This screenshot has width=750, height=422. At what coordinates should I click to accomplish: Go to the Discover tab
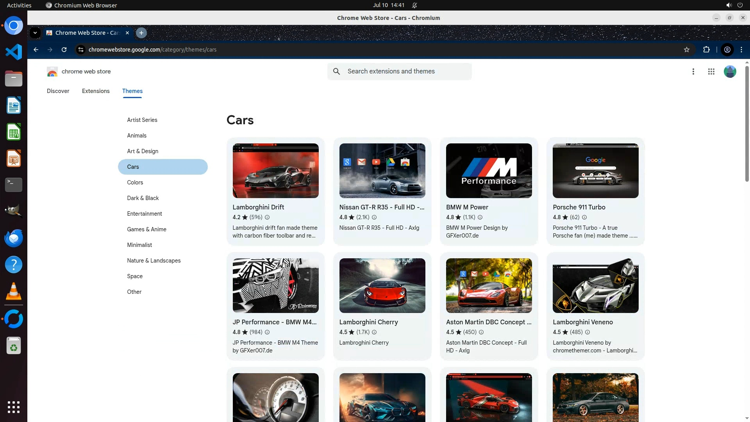click(x=58, y=91)
